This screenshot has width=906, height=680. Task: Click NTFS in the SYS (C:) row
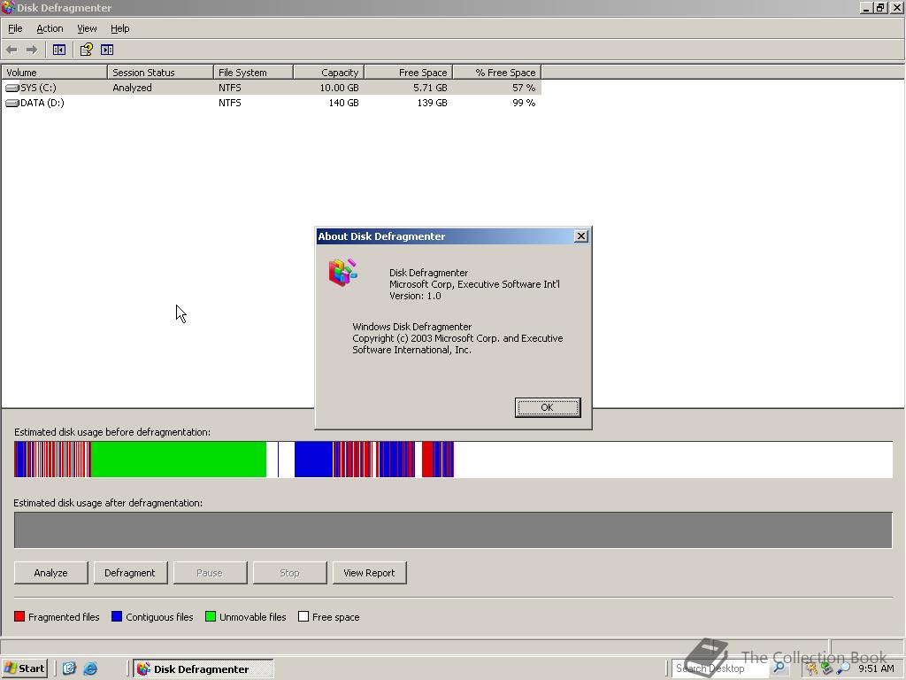tap(230, 88)
